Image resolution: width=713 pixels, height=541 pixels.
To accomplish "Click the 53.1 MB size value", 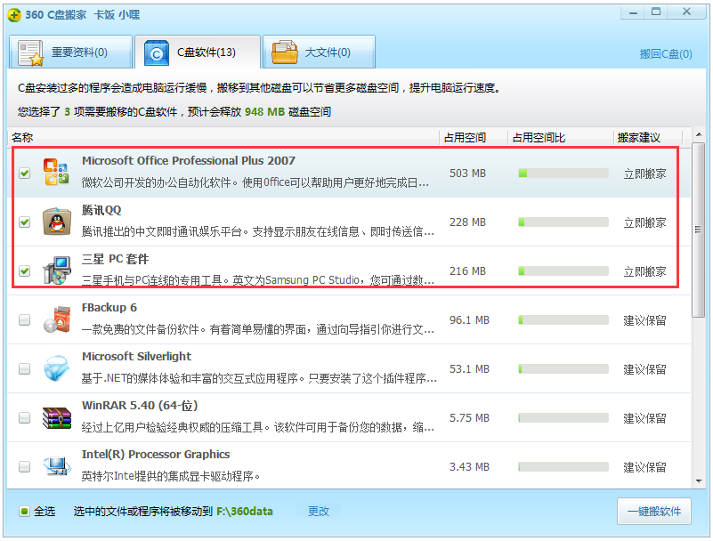I will 469,369.
